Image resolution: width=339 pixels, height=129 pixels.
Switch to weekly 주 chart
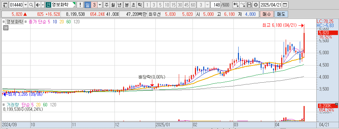click(x=106, y=5)
